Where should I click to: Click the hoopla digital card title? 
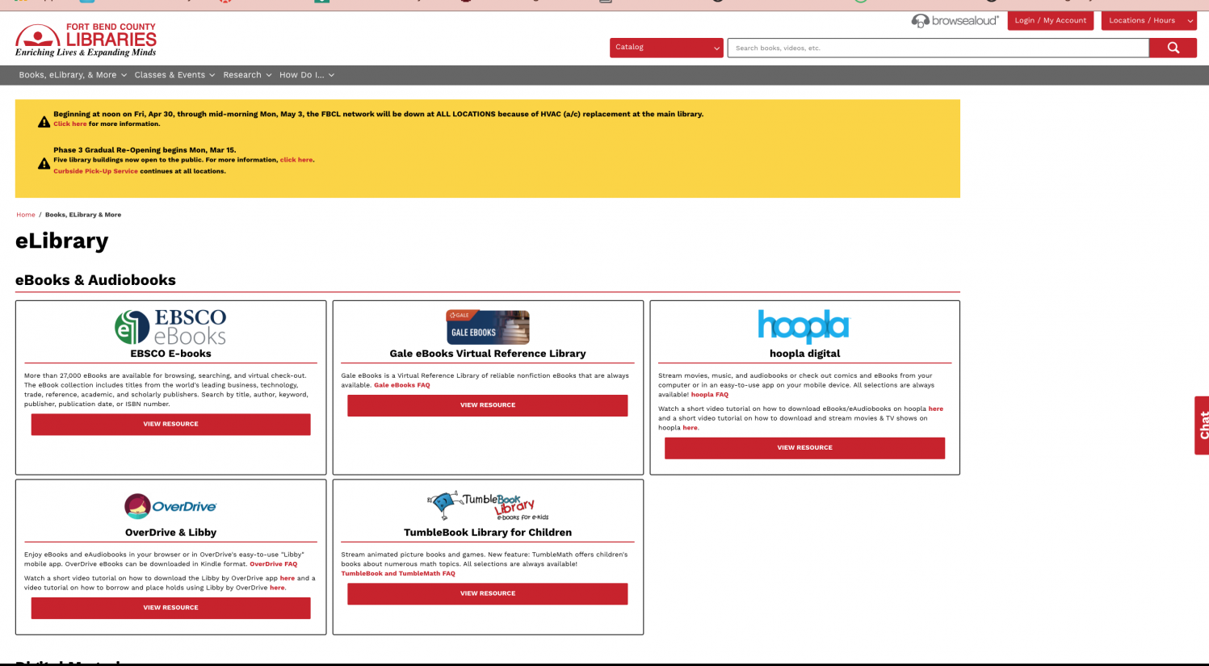(x=804, y=354)
